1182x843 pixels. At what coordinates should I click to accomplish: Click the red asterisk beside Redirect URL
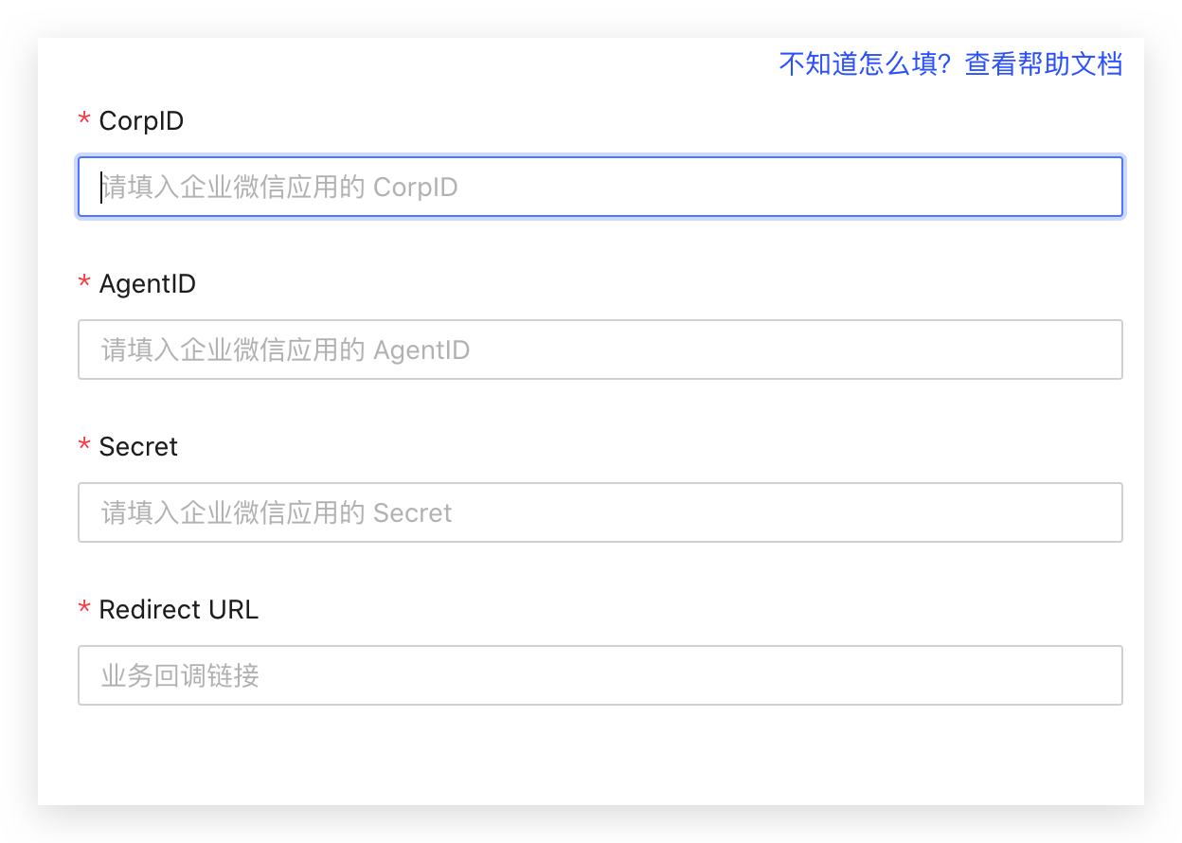[x=84, y=610]
